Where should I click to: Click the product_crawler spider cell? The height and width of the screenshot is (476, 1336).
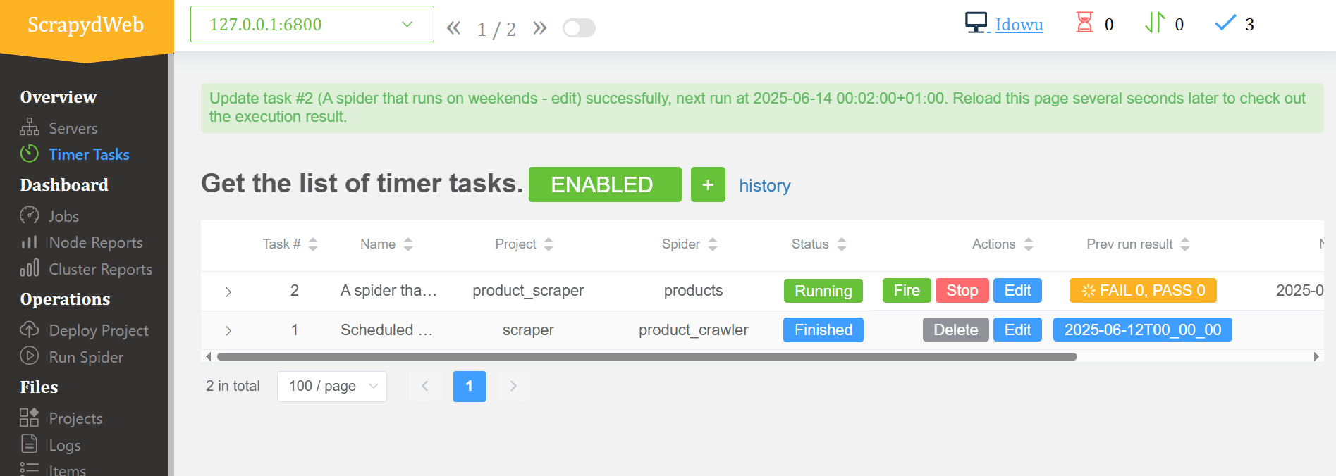point(693,330)
